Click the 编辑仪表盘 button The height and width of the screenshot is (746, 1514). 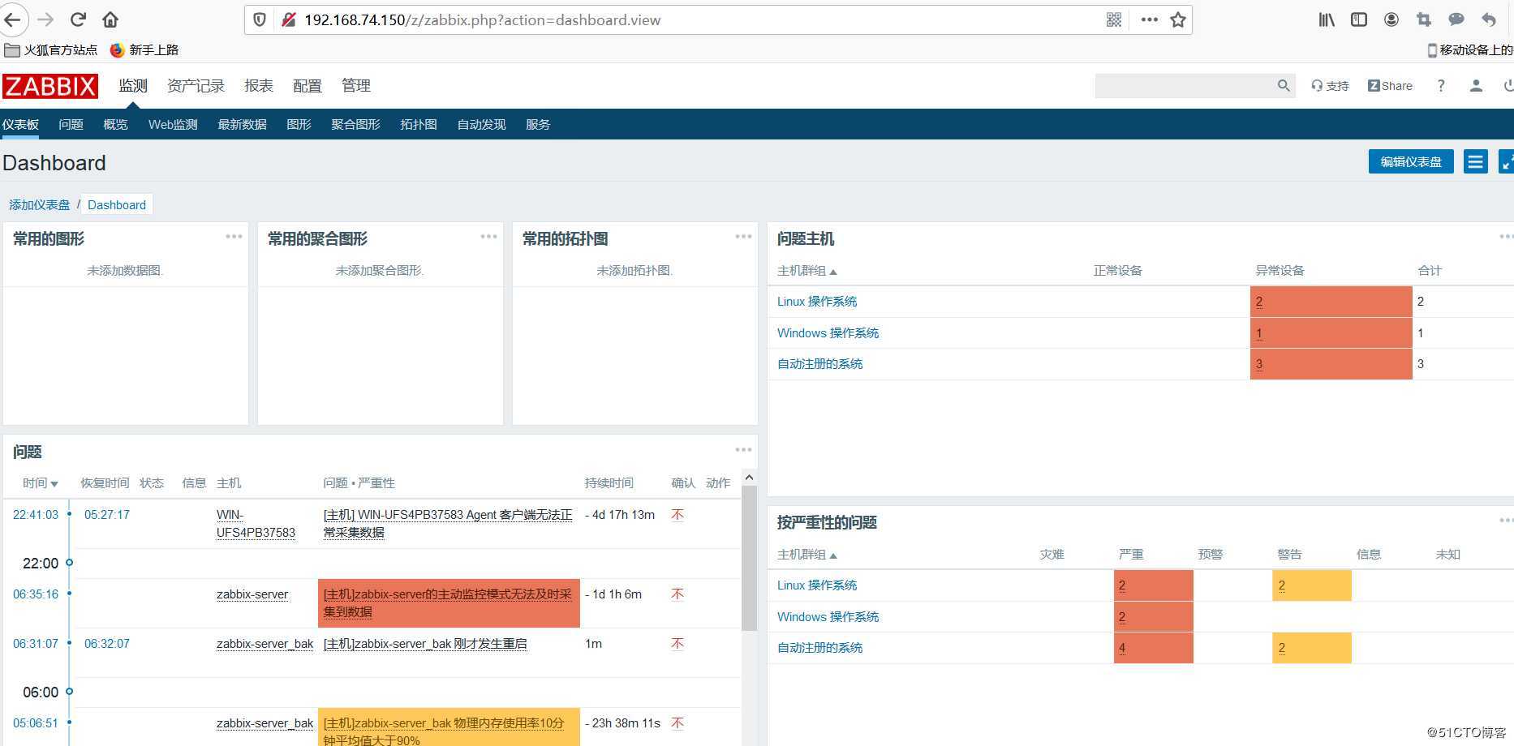(1411, 162)
